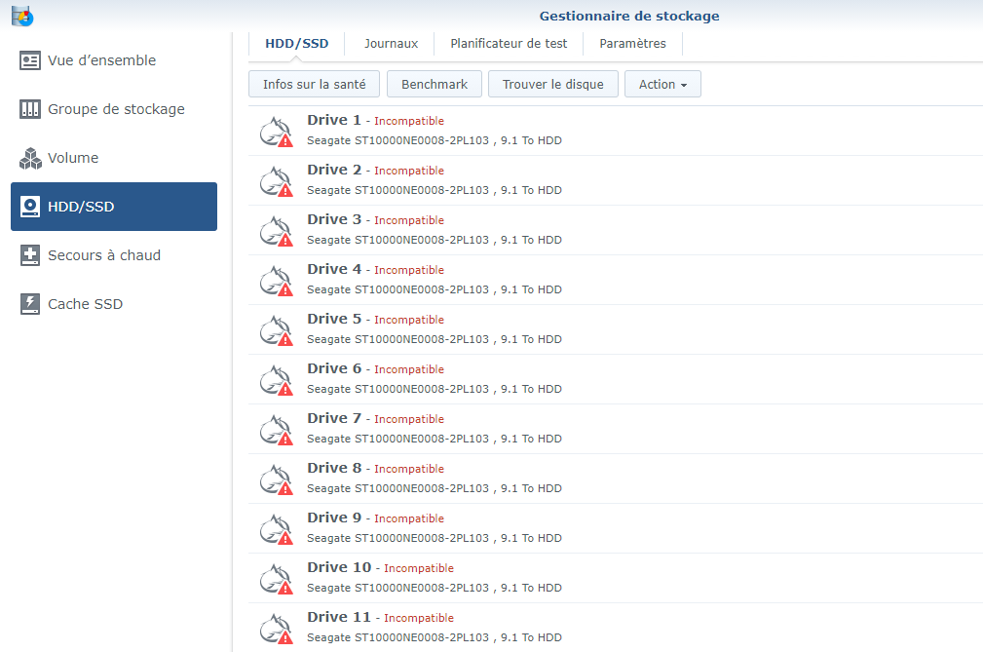
Task: Open the Secours à chaud panel icon
Action: click(x=30, y=255)
